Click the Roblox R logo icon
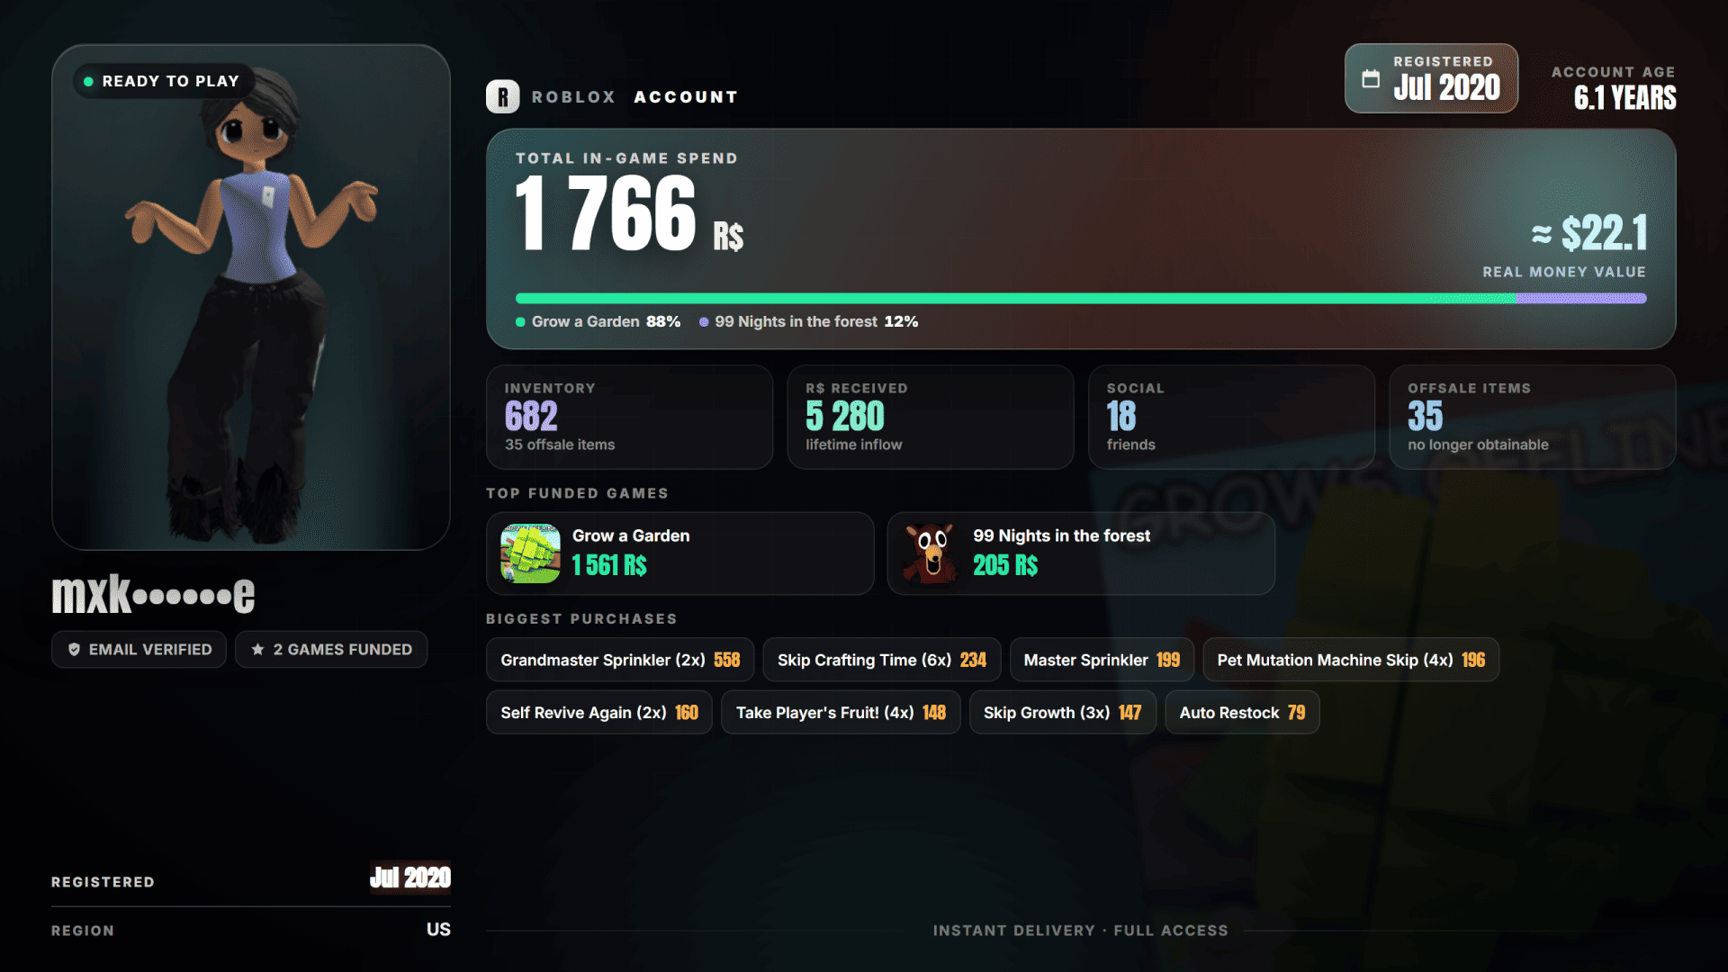The image size is (1728, 972). click(x=502, y=96)
